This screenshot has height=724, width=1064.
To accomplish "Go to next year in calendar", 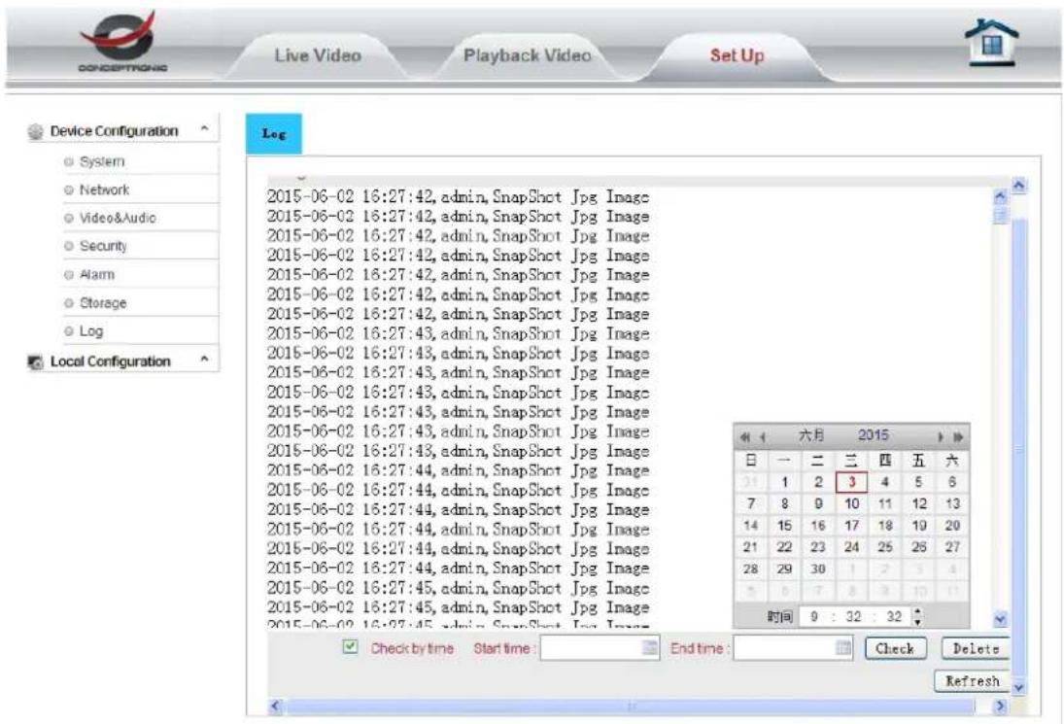I will pos(958,437).
